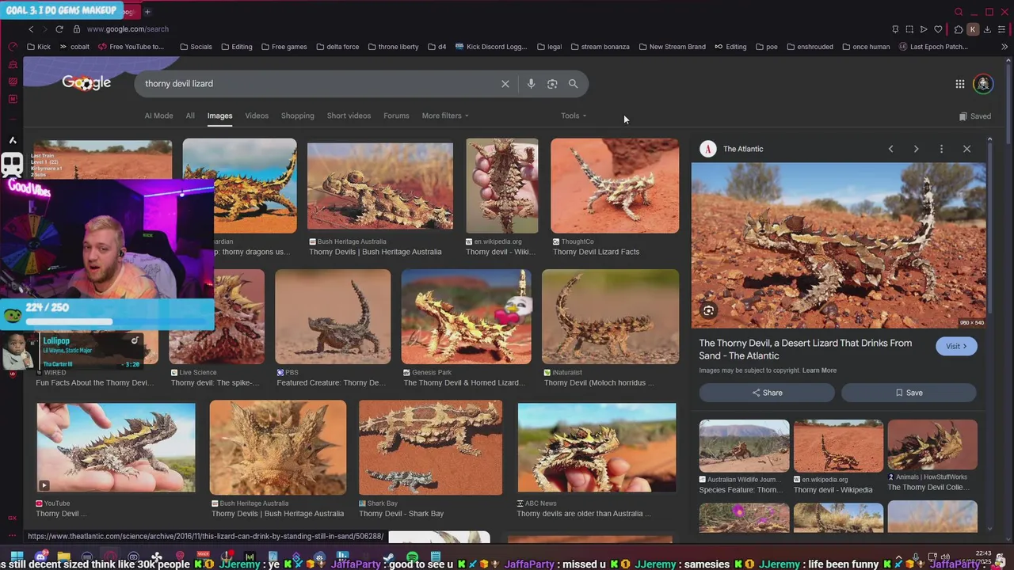The width and height of the screenshot is (1014, 570).
Task: Switch to the All results tab
Action: click(190, 116)
